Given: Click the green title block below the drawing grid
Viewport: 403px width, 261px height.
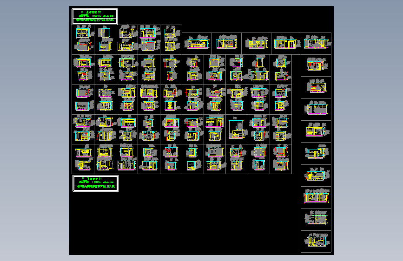Looking at the screenshot, I should pos(96,183).
